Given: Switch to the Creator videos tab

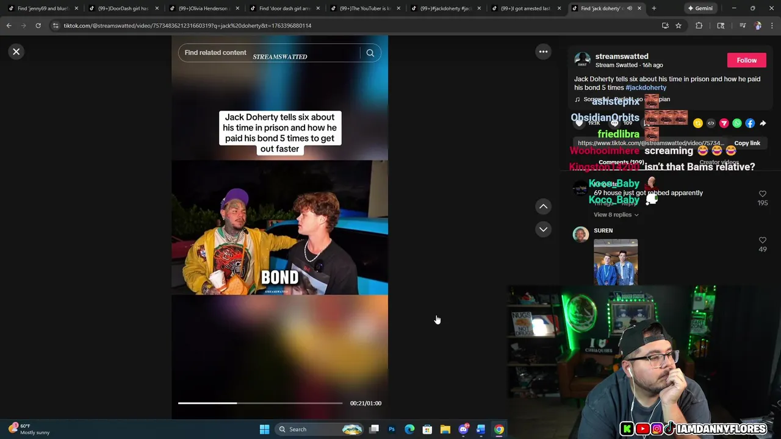Looking at the screenshot, I should (x=719, y=163).
